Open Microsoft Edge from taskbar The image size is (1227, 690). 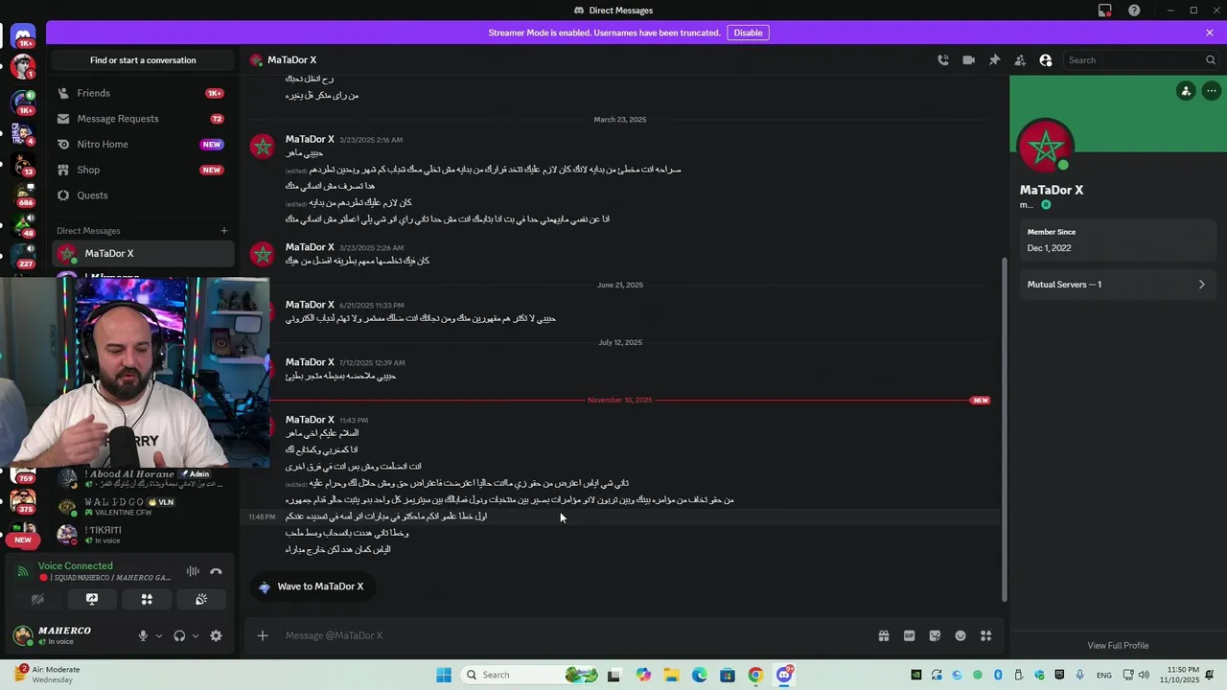pyautogui.click(x=700, y=675)
